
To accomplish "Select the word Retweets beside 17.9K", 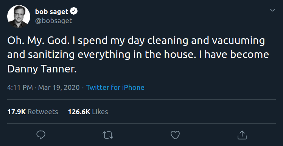I will [x=43, y=111].
